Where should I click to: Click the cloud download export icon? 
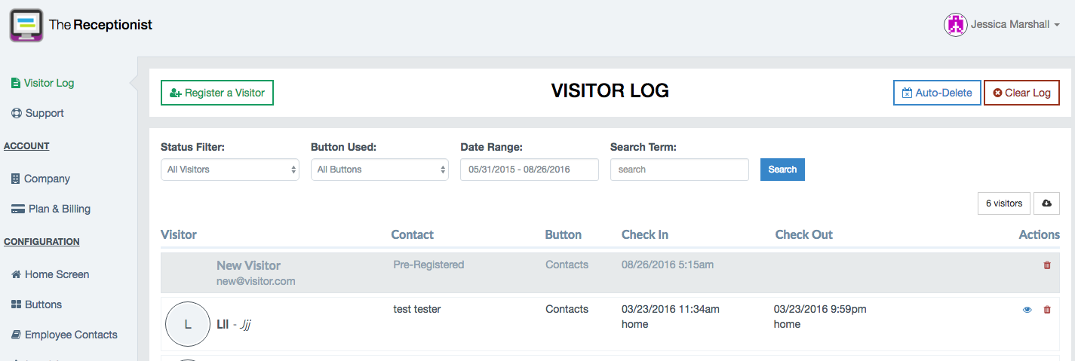coord(1046,203)
